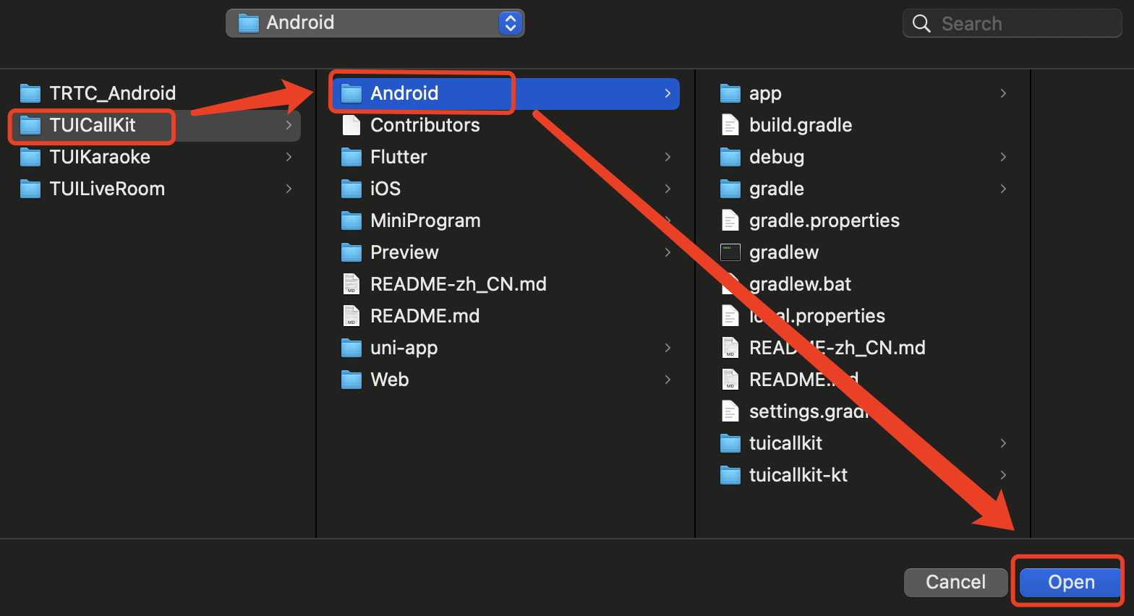Select the build.gradle file name
Image resolution: width=1134 pixels, height=616 pixels.
click(801, 125)
